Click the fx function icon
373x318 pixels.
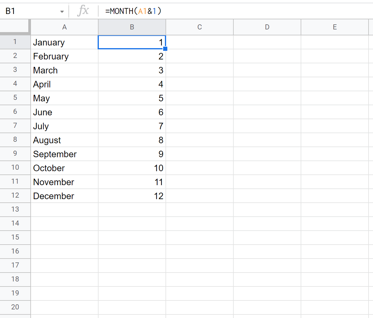point(83,11)
